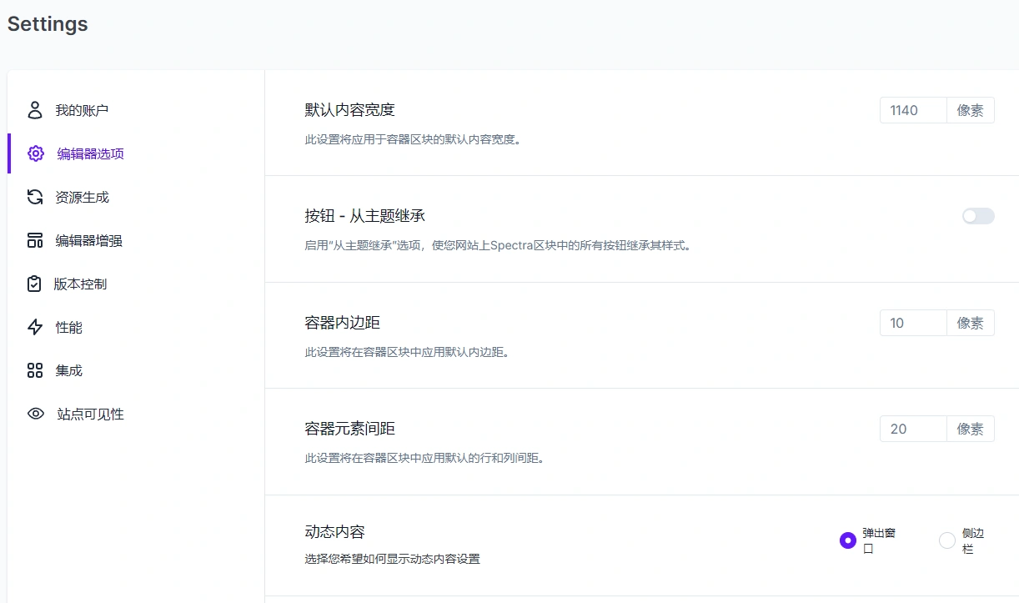The image size is (1019, 603).
Task: Select the 弹出窗口 radio button
Action: pyautogui.click(x=848, y=540)
